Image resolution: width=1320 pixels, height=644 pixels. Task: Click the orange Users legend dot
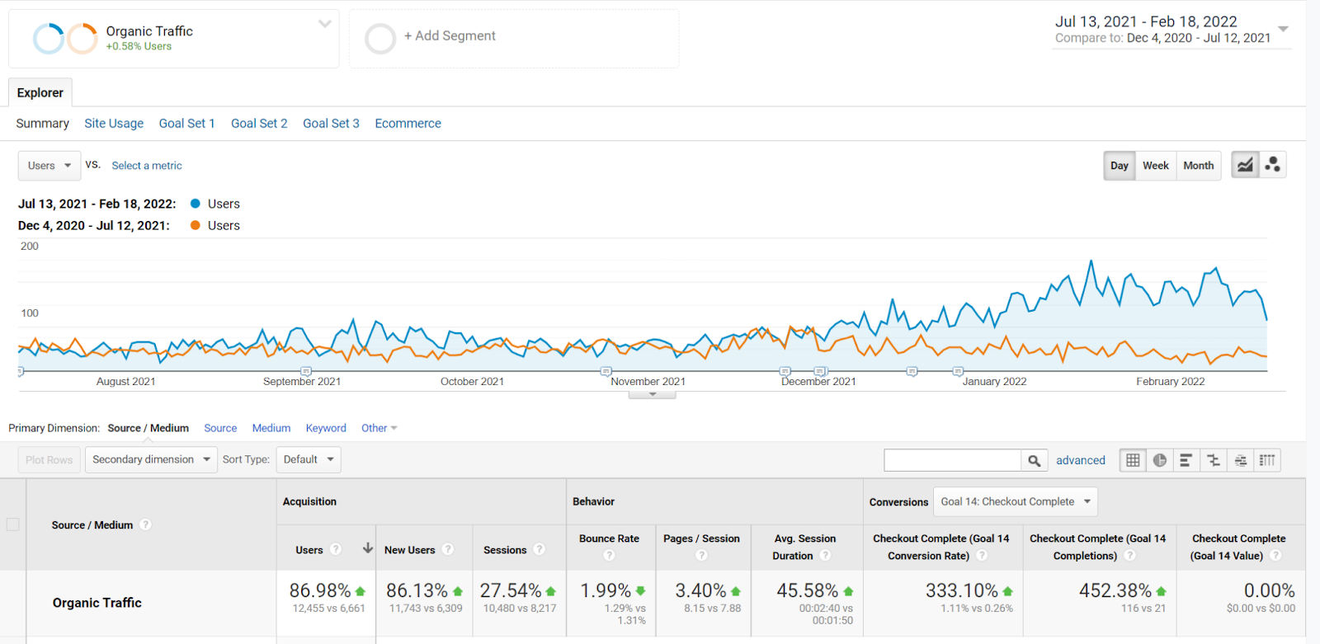point(196,225)
